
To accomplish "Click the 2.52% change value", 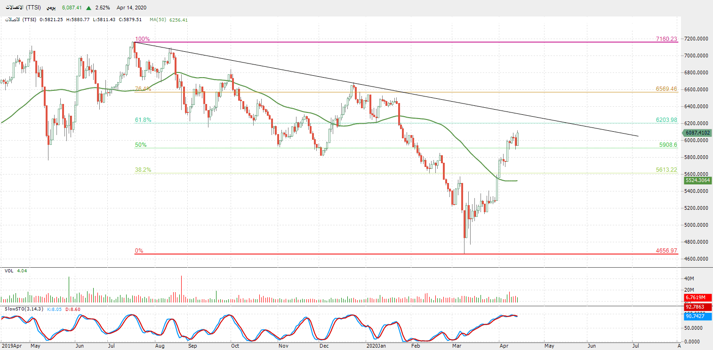I will click(x=102, y=8).
